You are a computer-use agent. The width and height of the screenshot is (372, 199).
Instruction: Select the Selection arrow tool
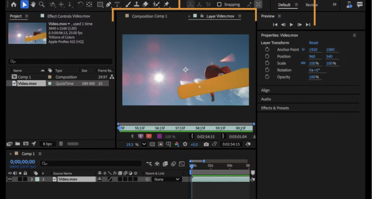tap(24, 4)
